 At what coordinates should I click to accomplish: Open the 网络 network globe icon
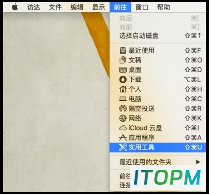pos(123,118)
